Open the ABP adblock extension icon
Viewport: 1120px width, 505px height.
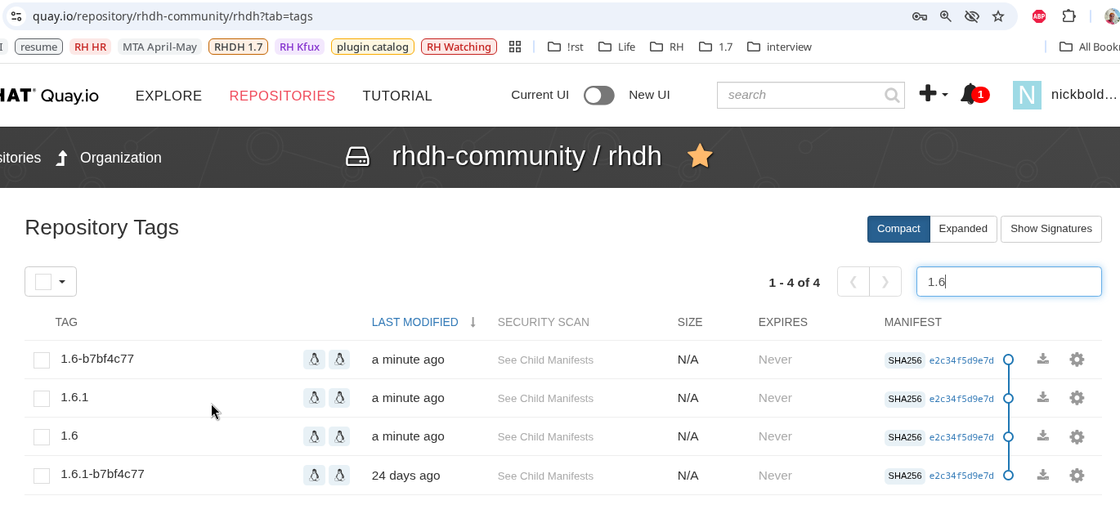pos(1039,16)
